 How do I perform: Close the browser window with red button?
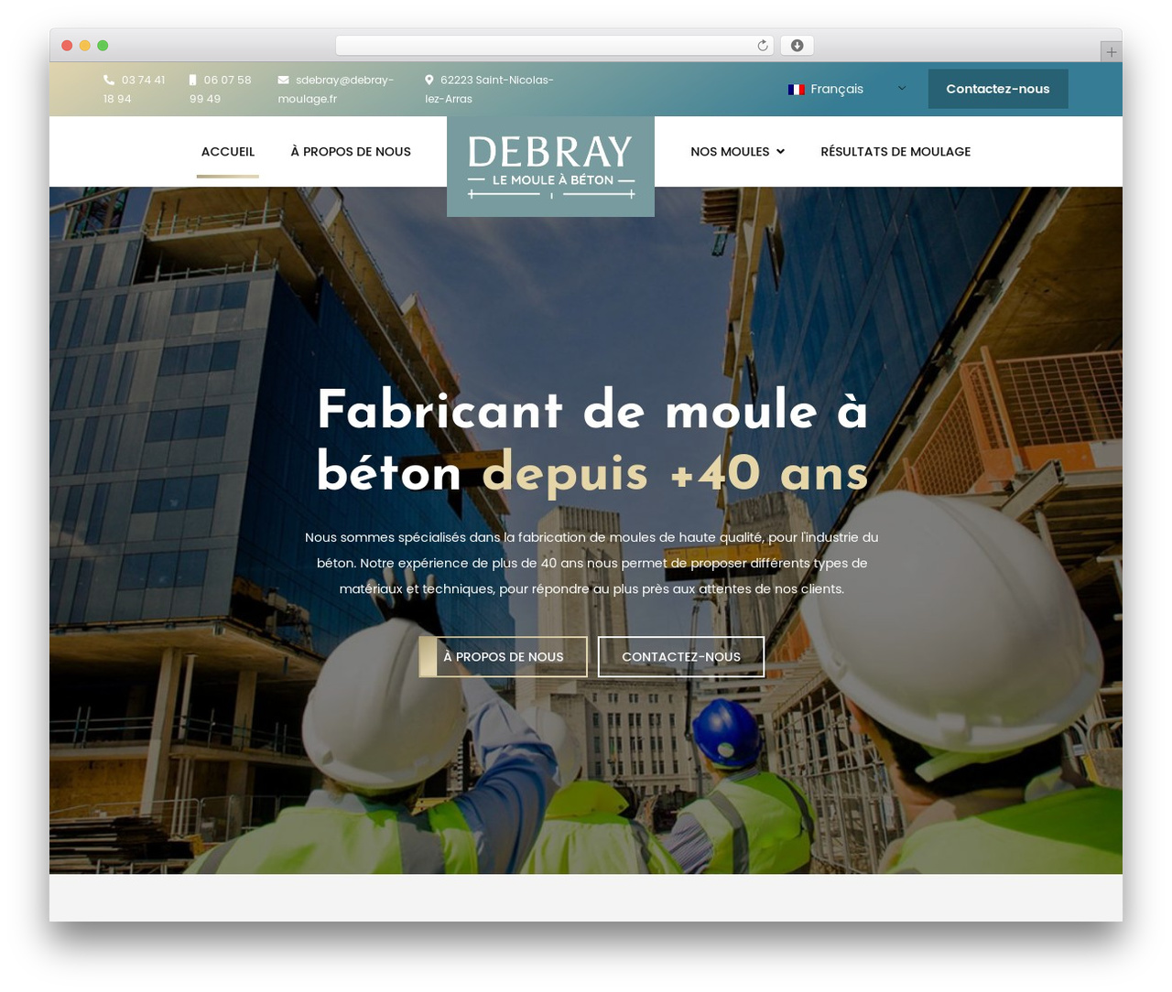(x=67, y=46)
